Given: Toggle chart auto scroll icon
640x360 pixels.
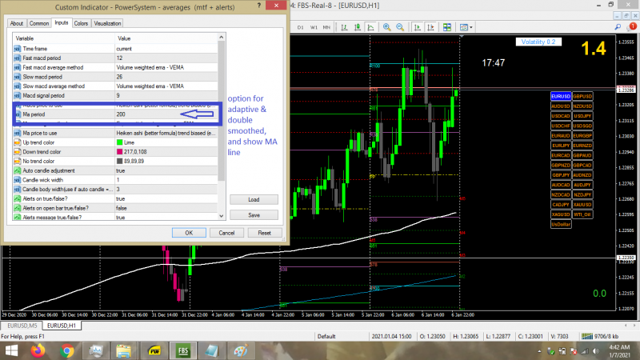Looking at the screenshot, I should 417,27.
